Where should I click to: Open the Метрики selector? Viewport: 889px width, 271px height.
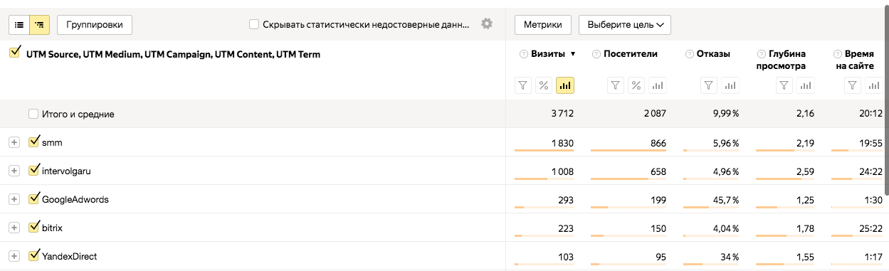pyautogui.click(x=543, y=25)
